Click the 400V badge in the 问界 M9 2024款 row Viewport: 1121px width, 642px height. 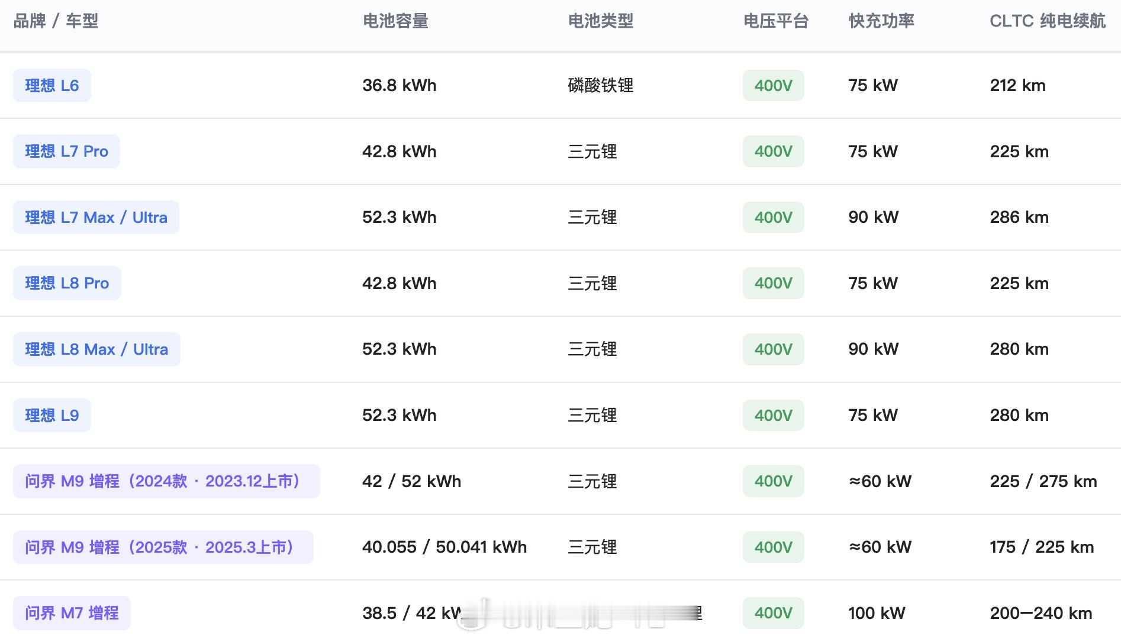coord(774,481)
